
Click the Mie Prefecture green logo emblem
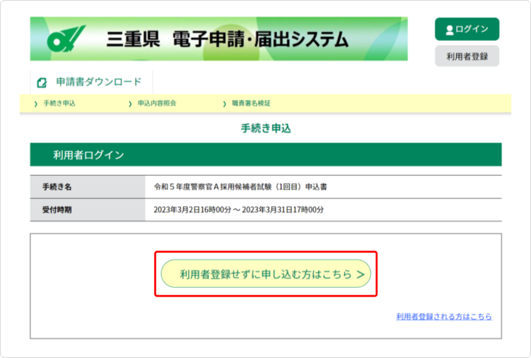coord(66,39)
